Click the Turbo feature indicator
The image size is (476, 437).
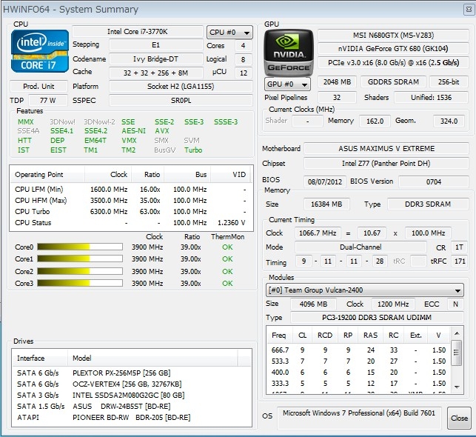coord(193,150)
